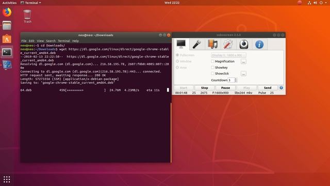
Task: Click the terminal cursor block
Action: pos(168,90)
